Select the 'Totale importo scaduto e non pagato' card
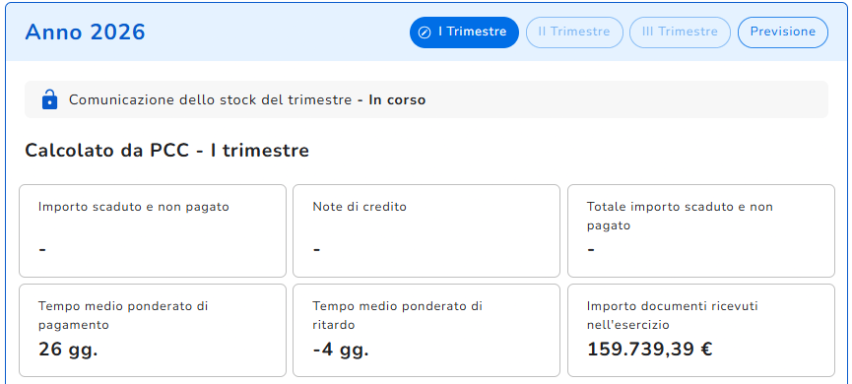This screenshot has width=852, height=384. pos(701,230)
